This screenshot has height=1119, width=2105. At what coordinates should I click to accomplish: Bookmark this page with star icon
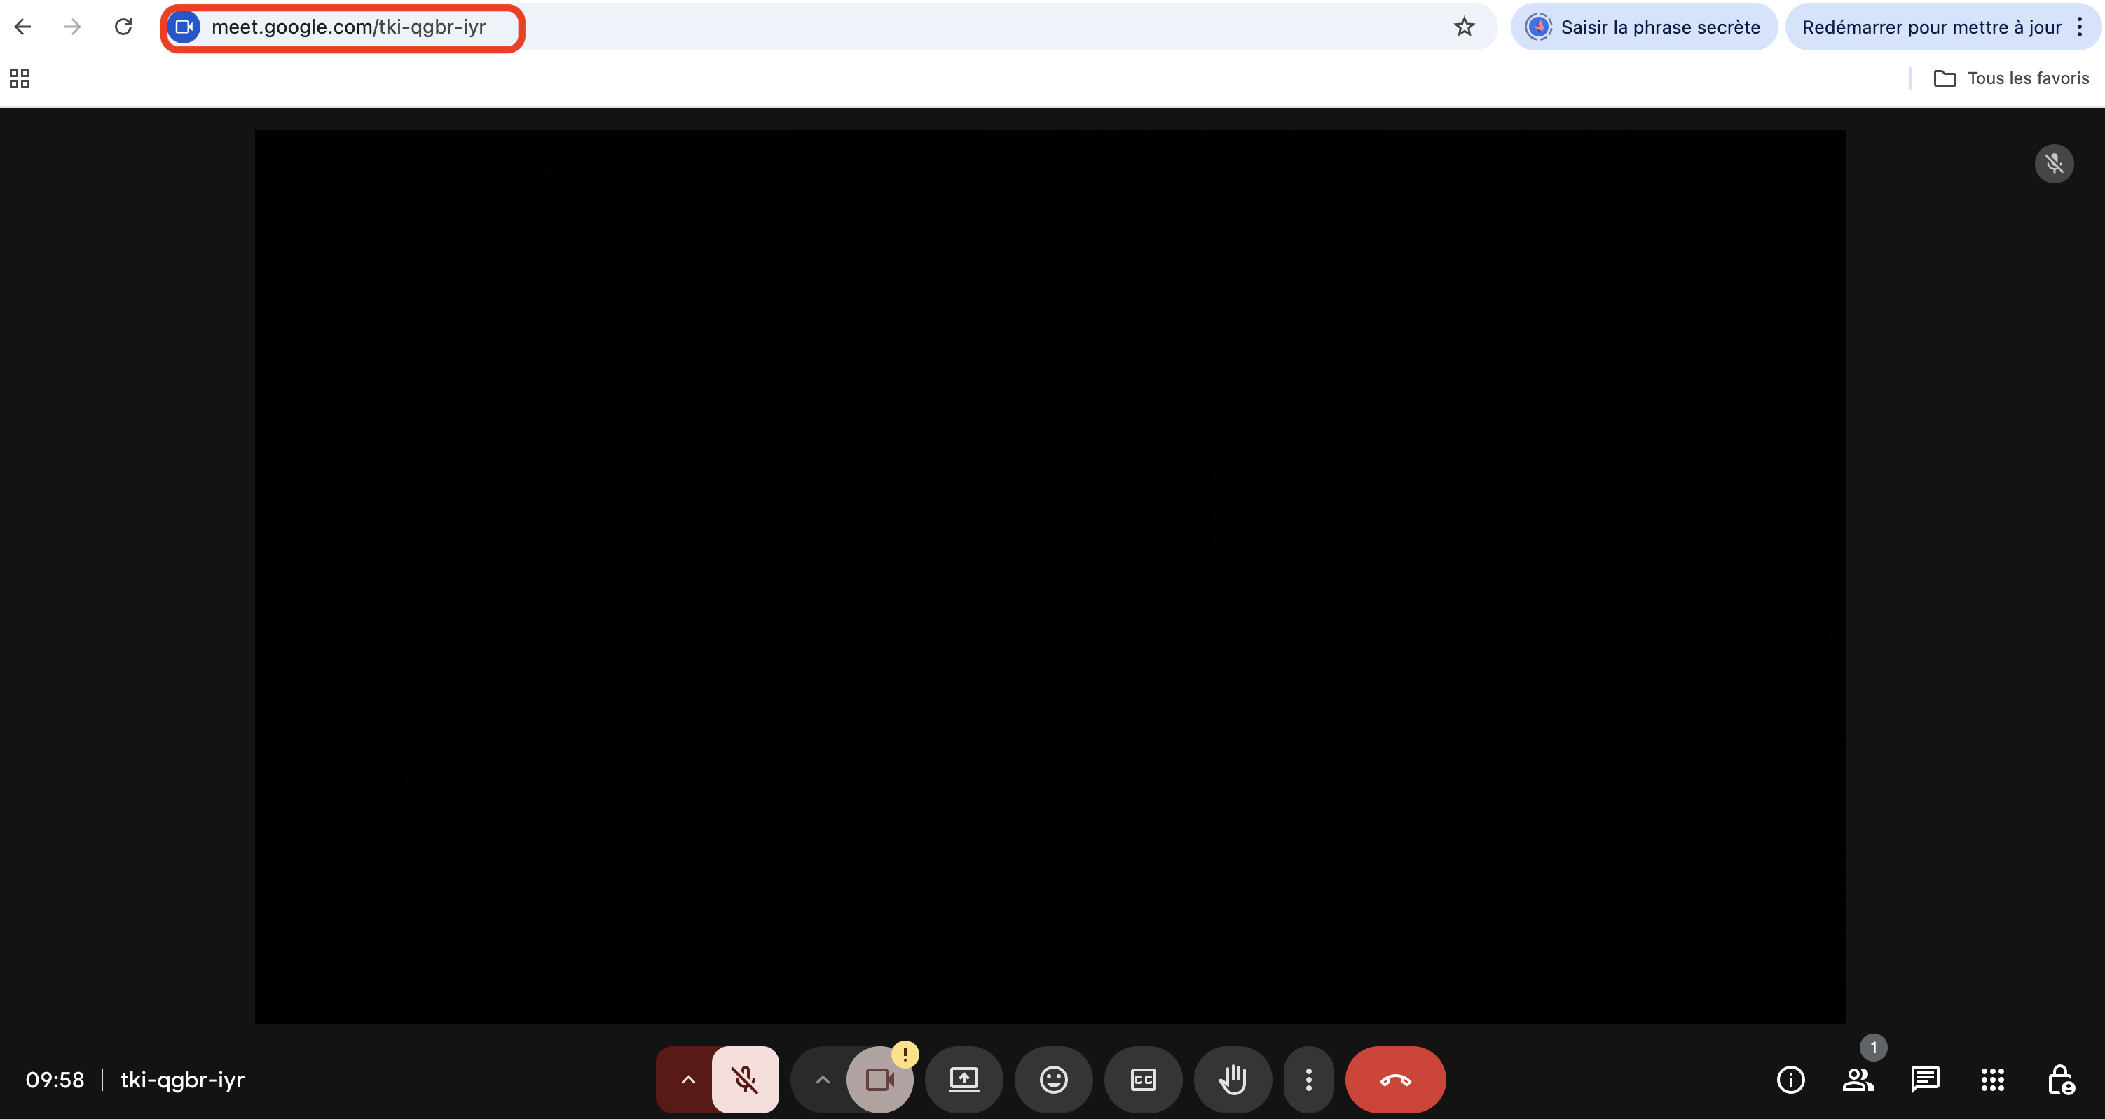click(1464, 27)
